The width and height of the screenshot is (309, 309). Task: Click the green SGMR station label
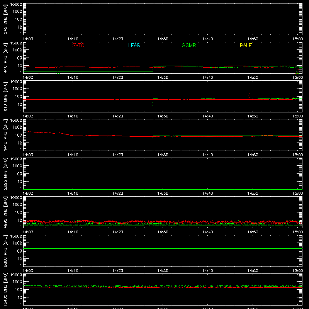189,45
